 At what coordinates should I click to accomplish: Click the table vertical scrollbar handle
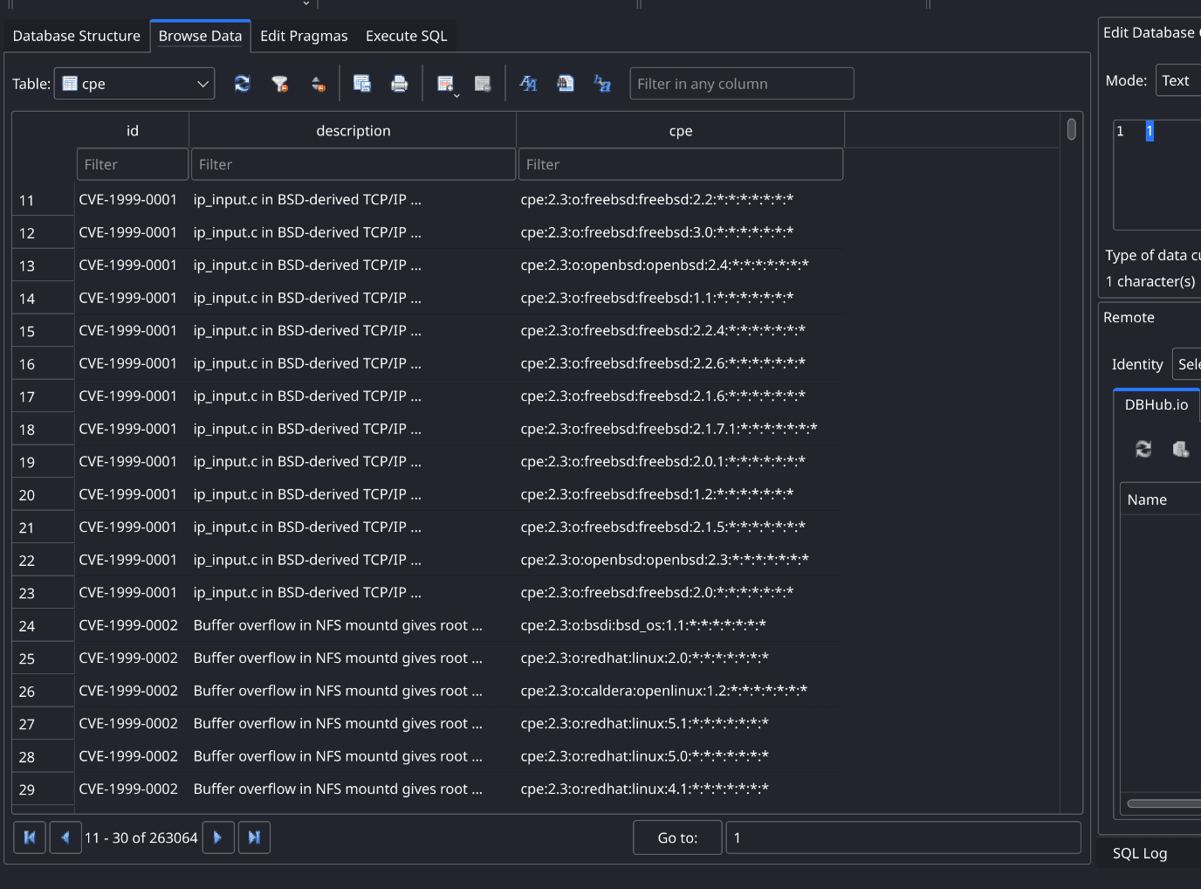(x=1071, y=129)
